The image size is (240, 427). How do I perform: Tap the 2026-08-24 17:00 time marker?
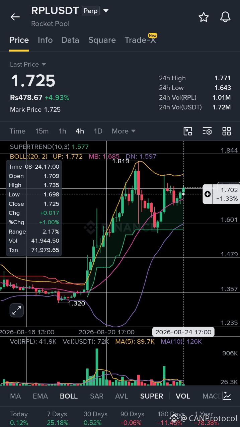coord(183,332)
